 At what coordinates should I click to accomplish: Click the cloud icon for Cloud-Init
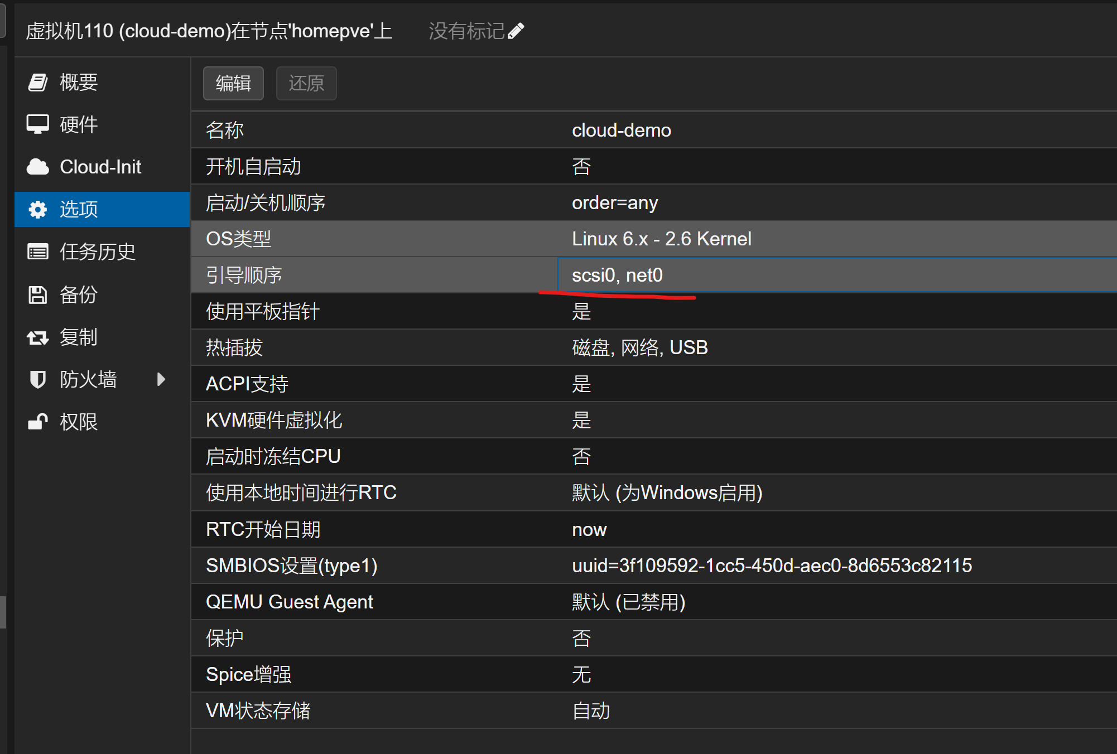click(37, 167)
